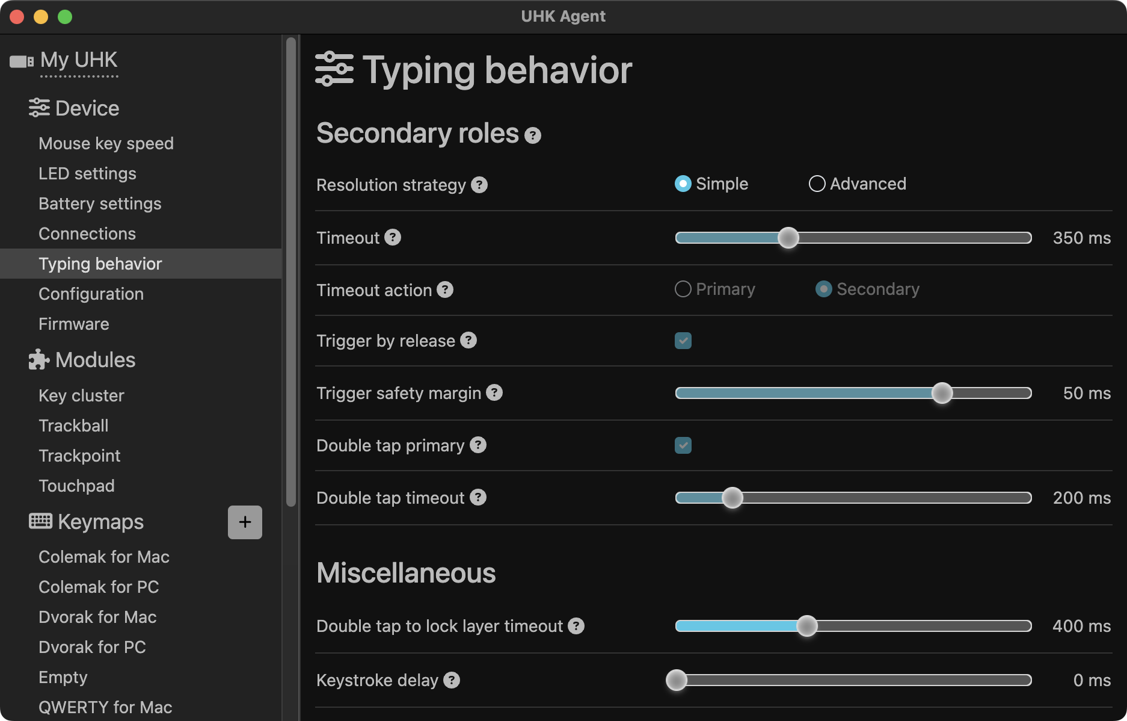This screenshot has height=721, width=1127.
Task: Choose the Simple resolution strategy radio
Action: click(683, 184)
